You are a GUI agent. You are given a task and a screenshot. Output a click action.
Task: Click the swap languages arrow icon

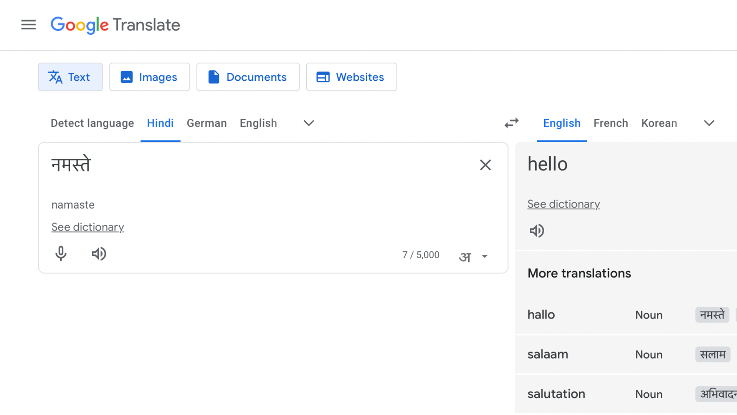click(x=511, y=123)
